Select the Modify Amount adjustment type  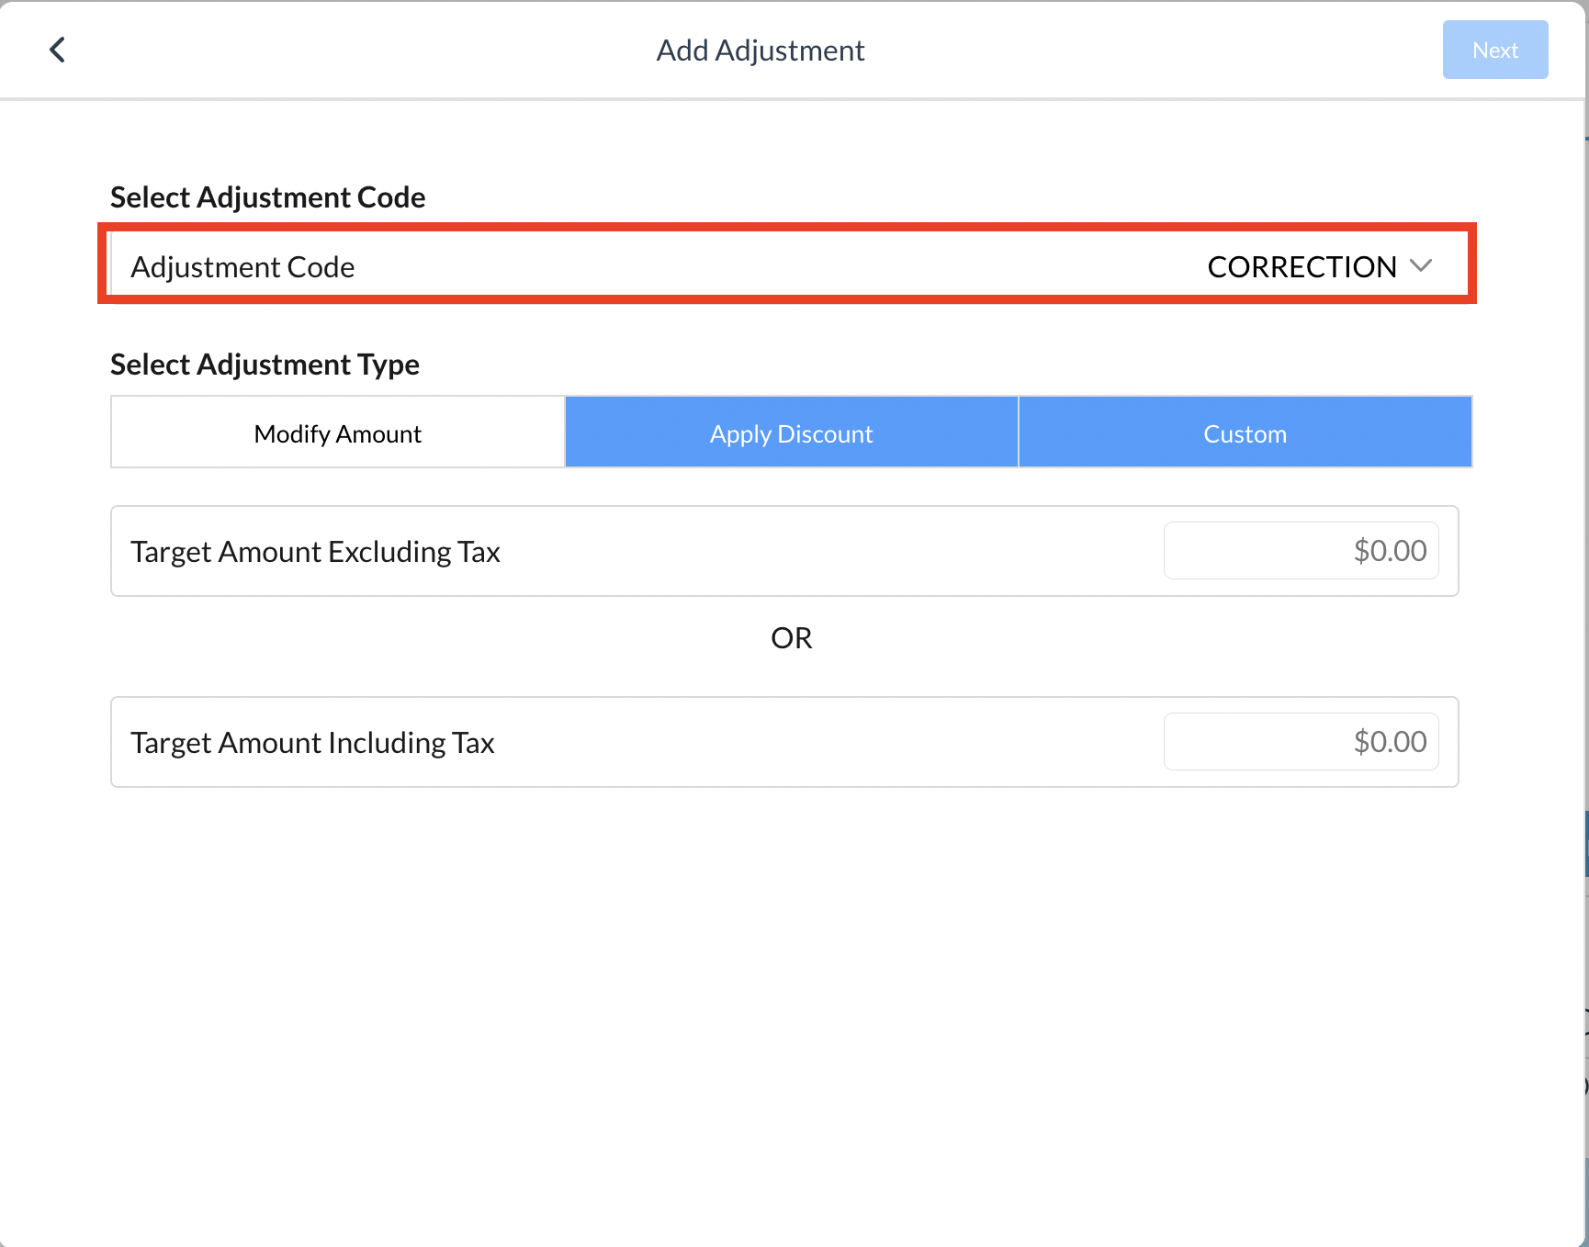[x=337, y=432]
